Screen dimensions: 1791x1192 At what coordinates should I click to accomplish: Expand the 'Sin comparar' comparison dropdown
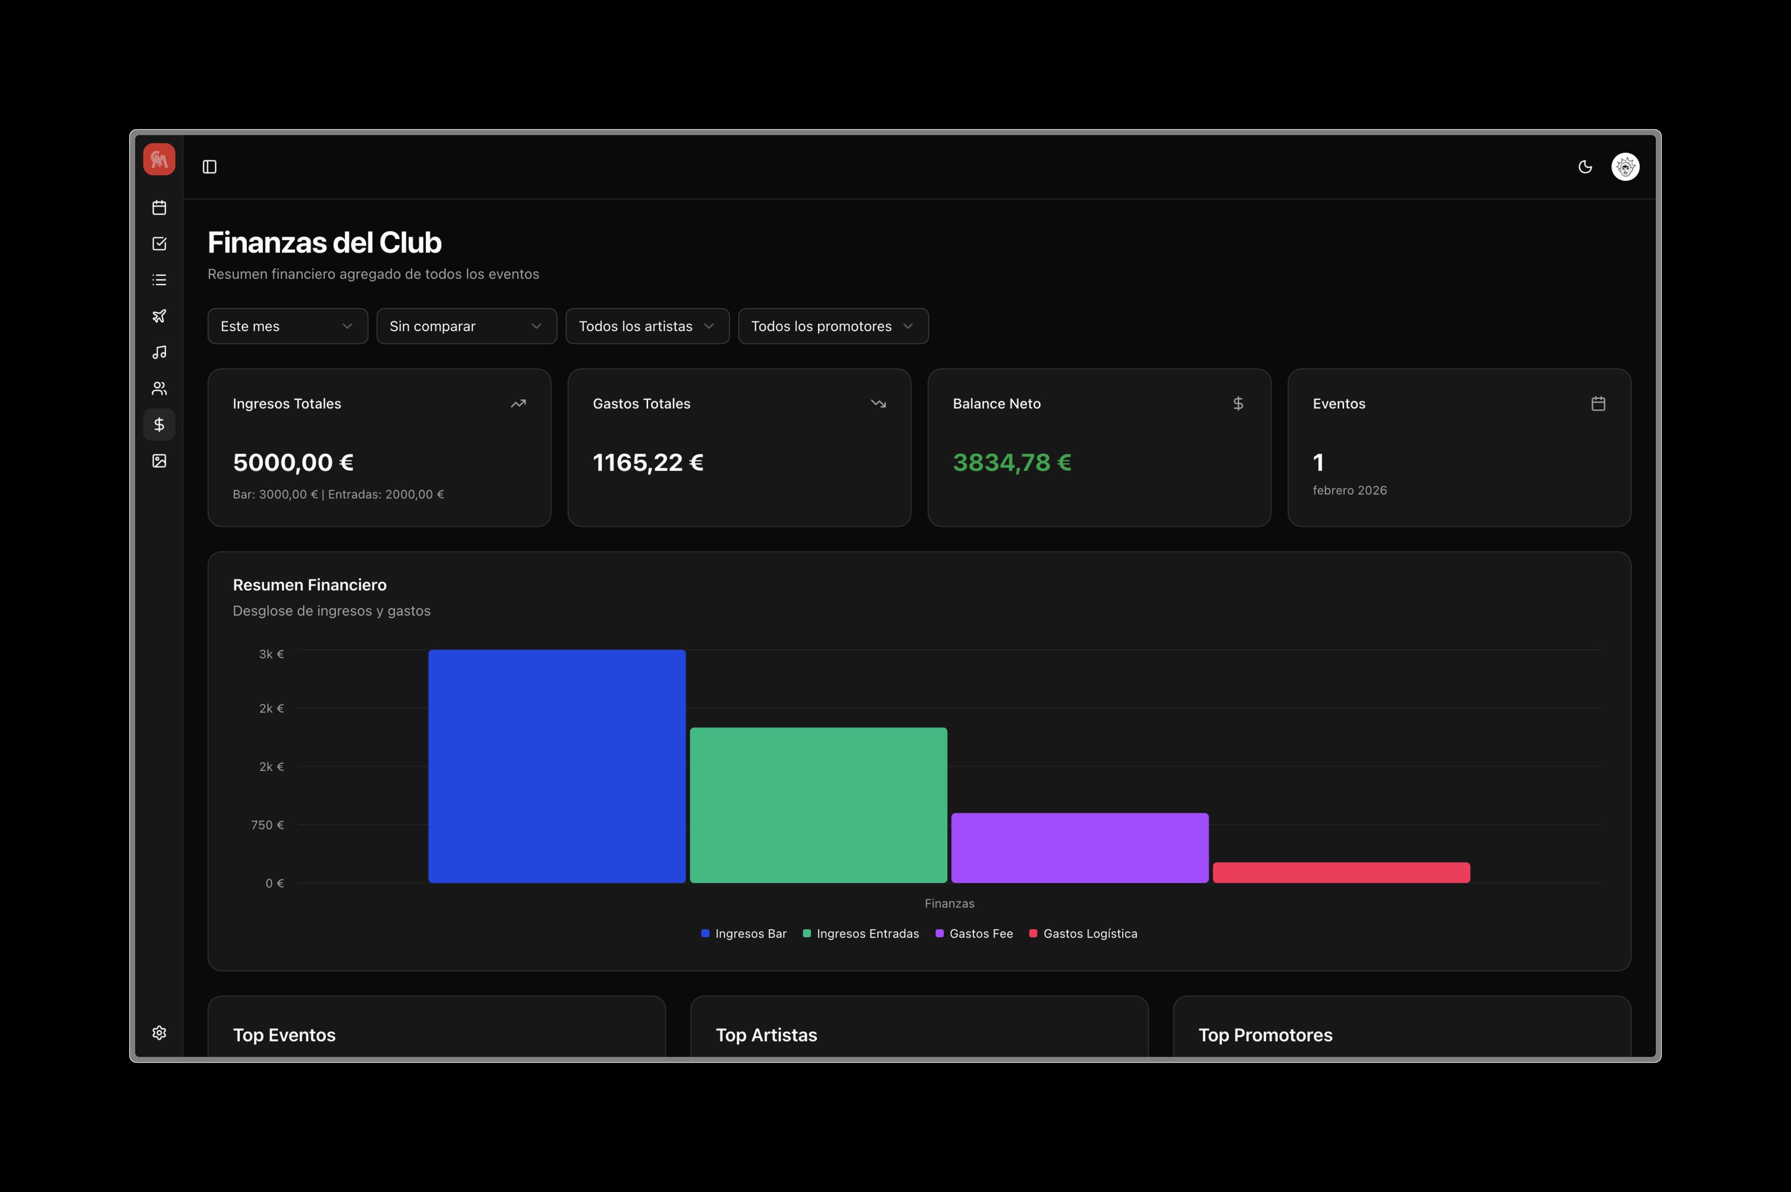(x=466, y=325)
